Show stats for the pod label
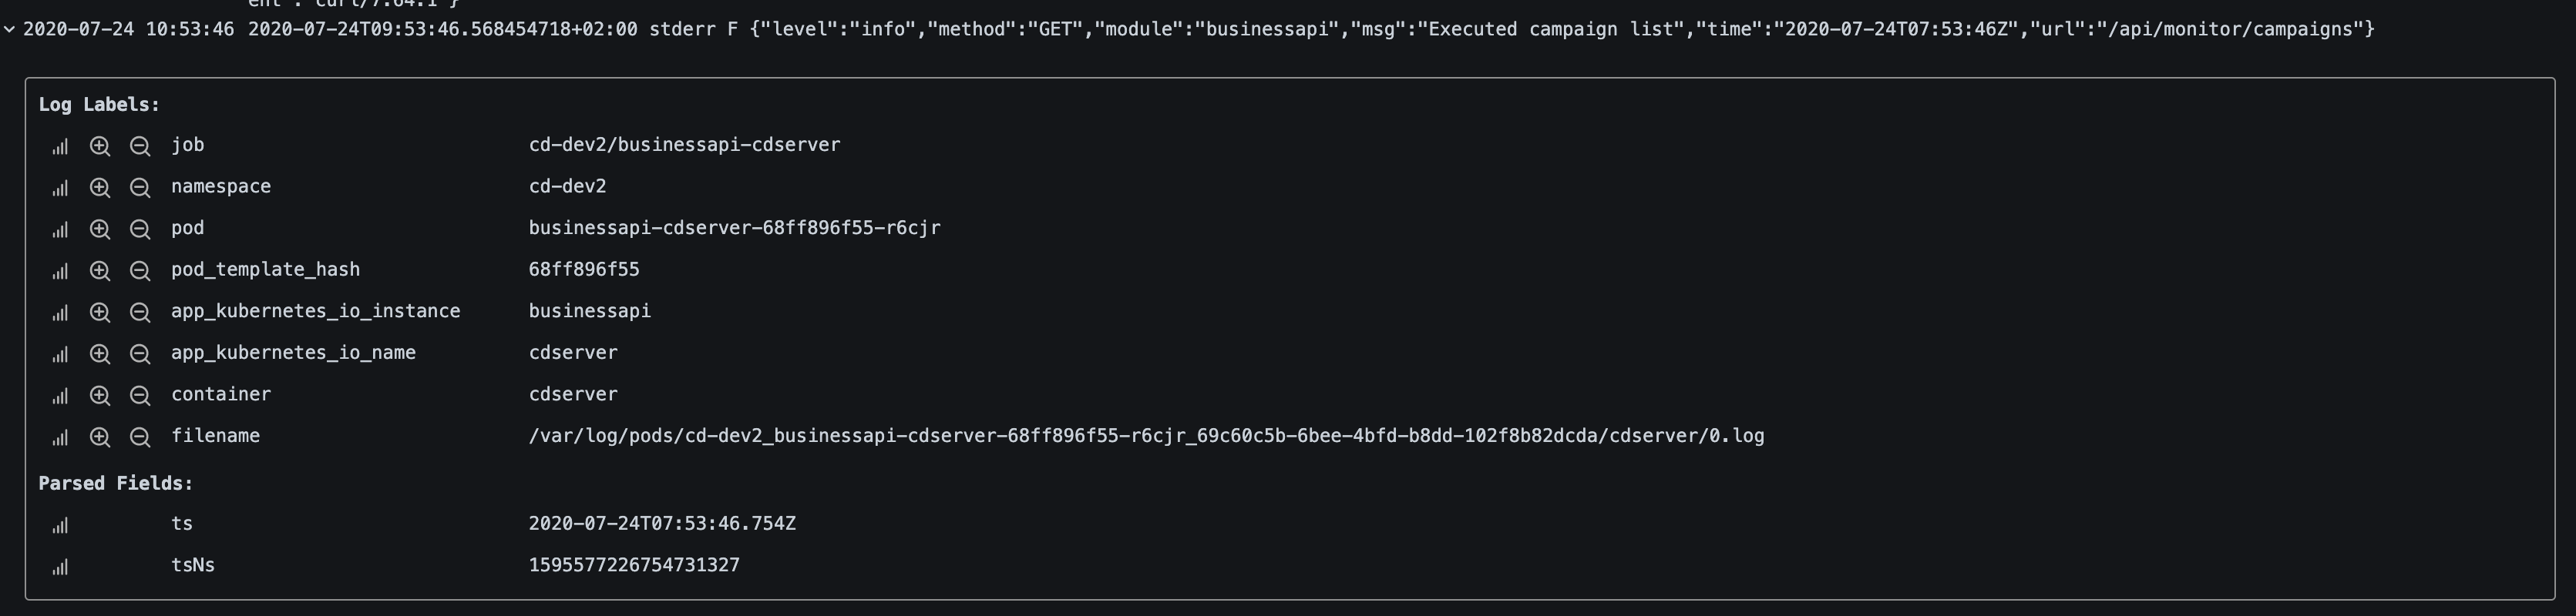This screenshot has height=616, width=2576. tap(60, 229)
